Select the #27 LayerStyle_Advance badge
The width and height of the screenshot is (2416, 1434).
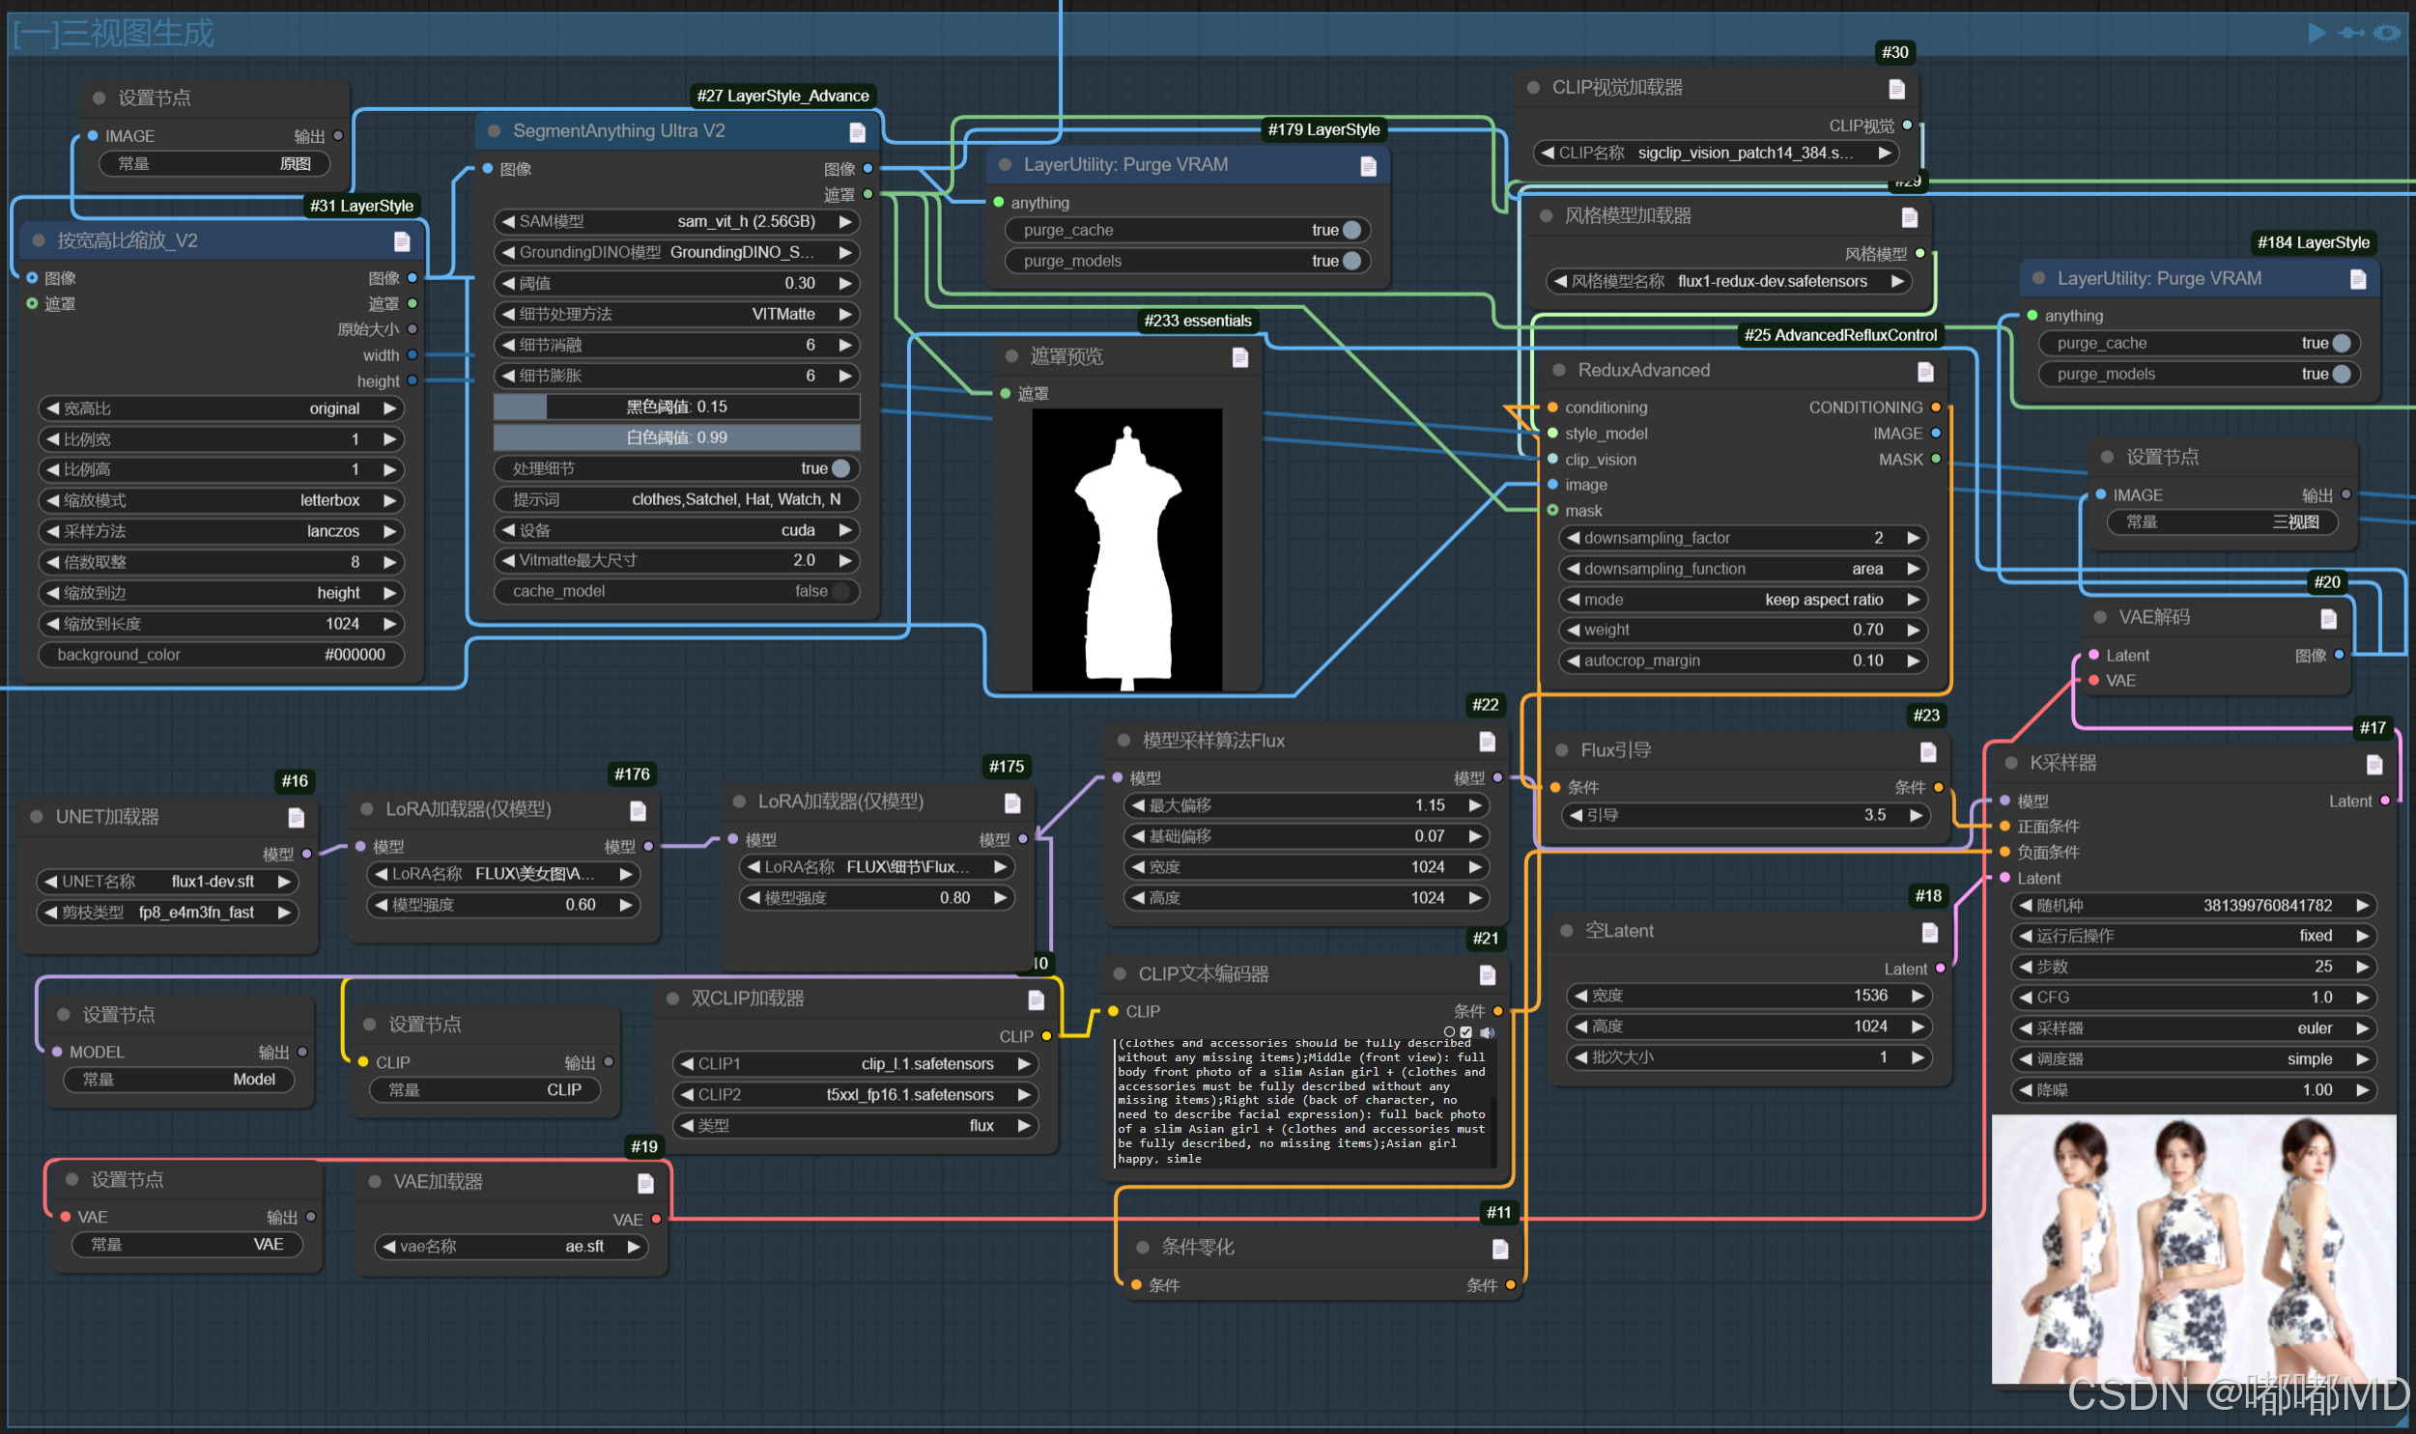coord(782,96)
